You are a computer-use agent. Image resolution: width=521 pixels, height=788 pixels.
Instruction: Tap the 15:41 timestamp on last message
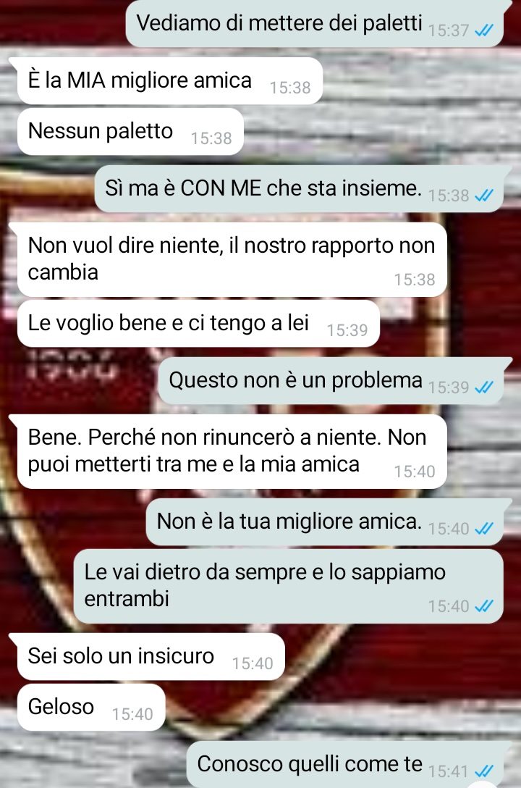[x=449, y=771]
